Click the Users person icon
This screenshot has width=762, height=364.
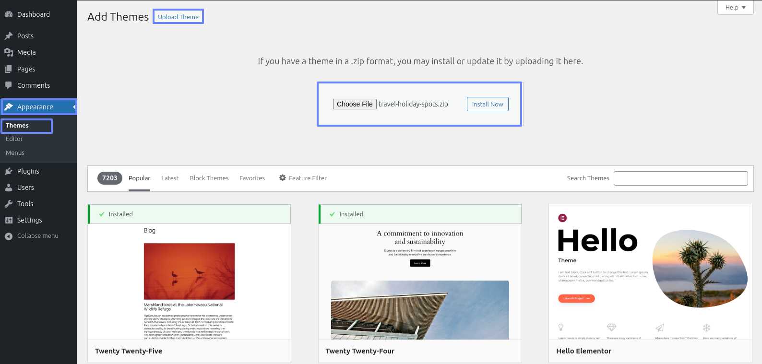(x=9, y=188)
